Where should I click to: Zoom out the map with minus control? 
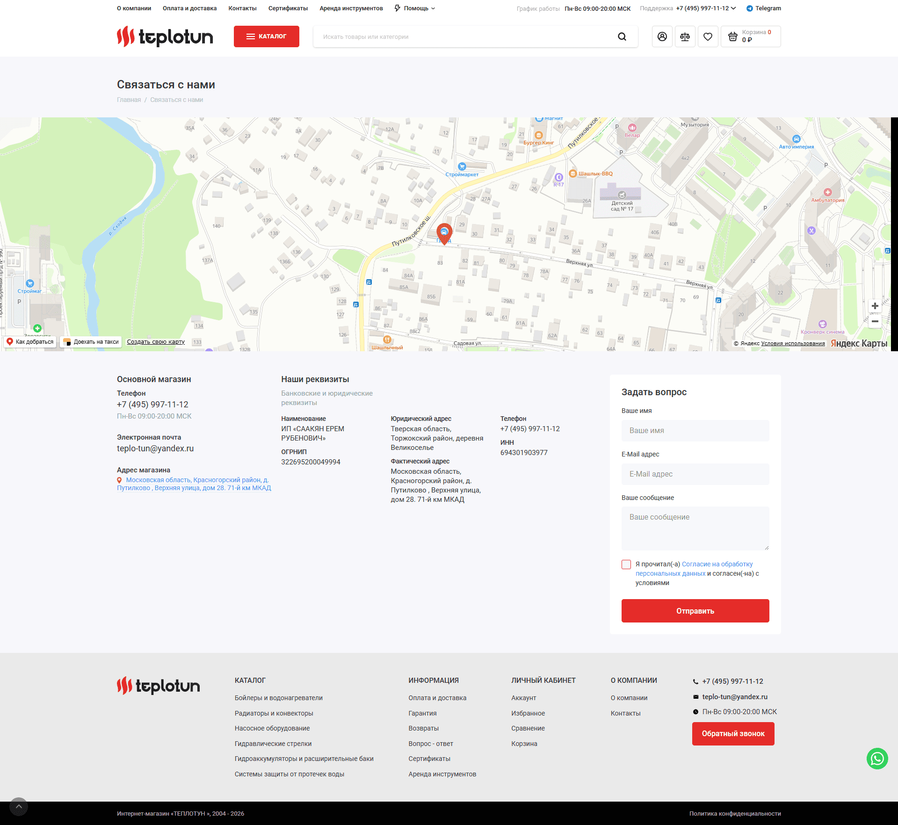(875, 321)
